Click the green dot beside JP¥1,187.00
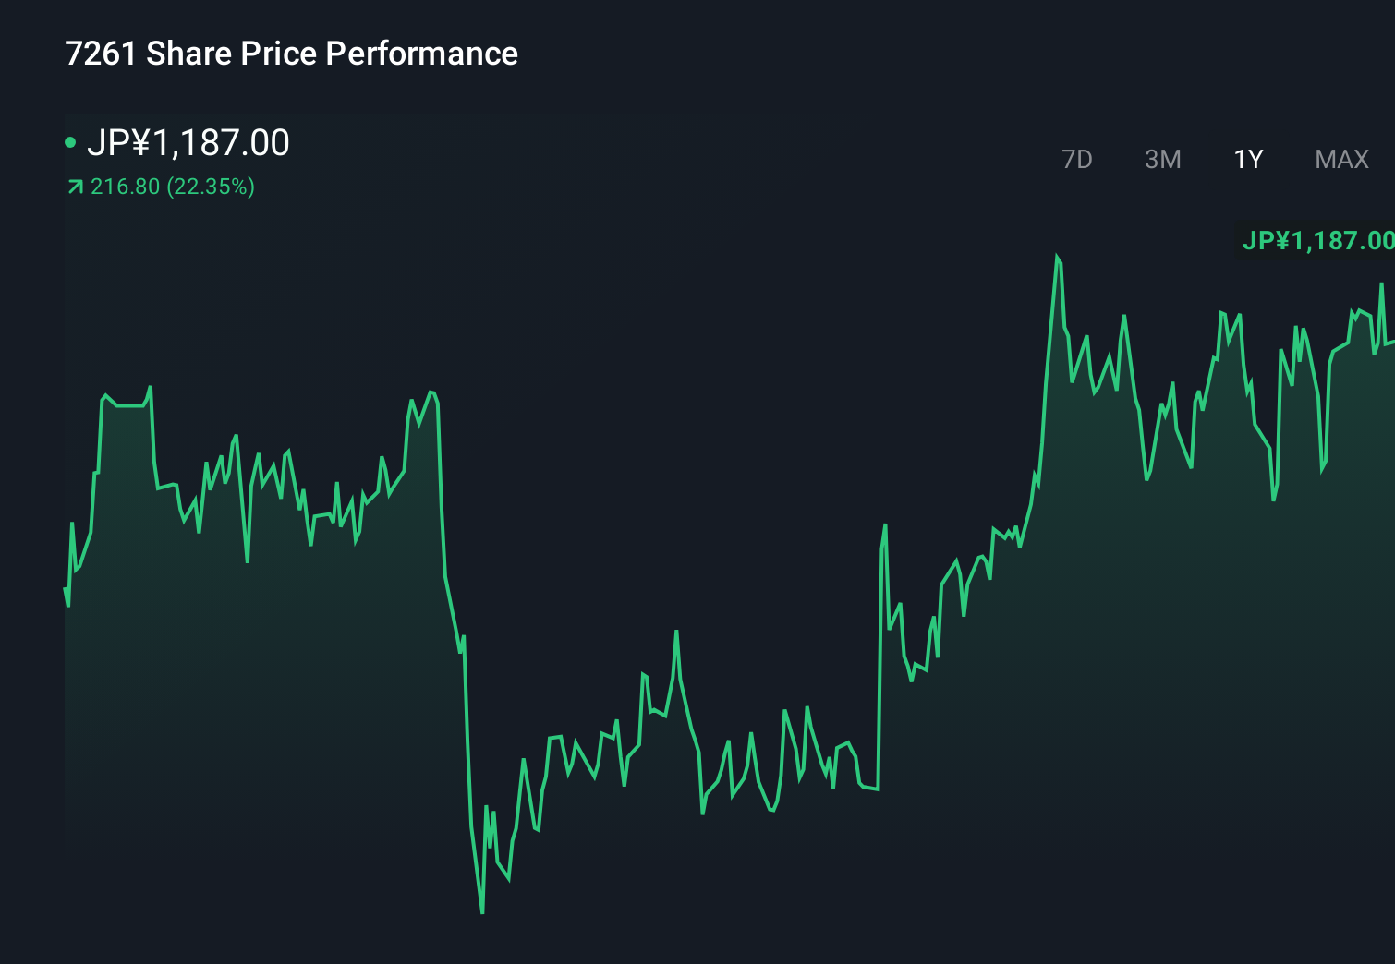The height and width of the screenshot is (964, 1395). [x=72, y=143]
